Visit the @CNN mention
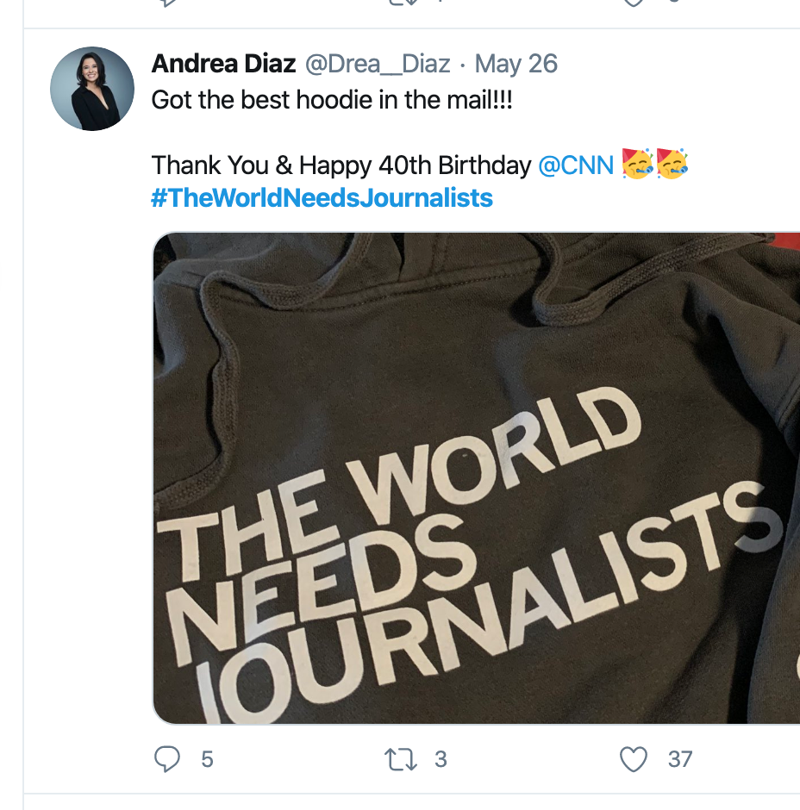The height and width of the screenshot is (810, 800). pyautogui.click(x=576, y=165)
